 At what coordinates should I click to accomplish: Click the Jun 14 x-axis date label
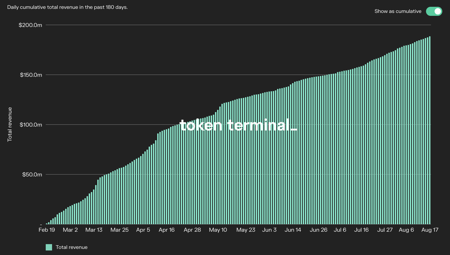pyautogui.click(x=293, y=230)
